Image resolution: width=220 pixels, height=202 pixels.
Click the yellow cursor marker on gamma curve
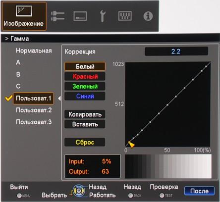tap(131, 144)
